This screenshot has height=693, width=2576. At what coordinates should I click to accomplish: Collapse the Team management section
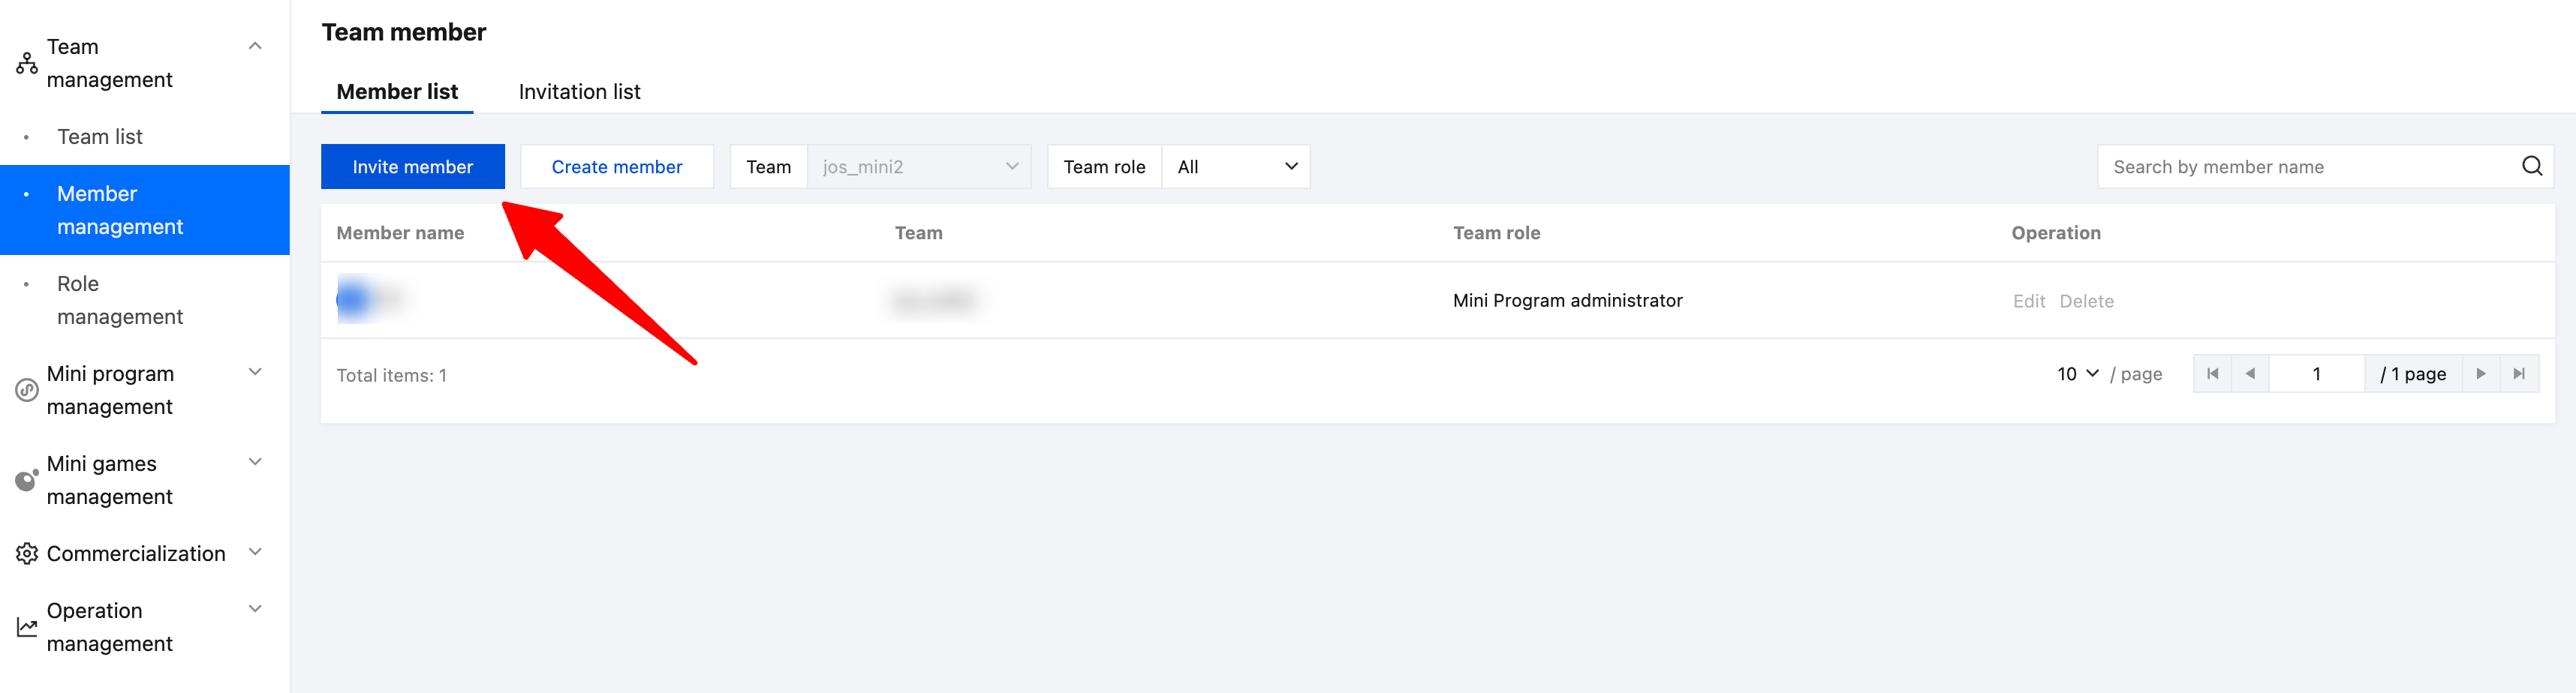pyautogui.click(x=255, y=46)
